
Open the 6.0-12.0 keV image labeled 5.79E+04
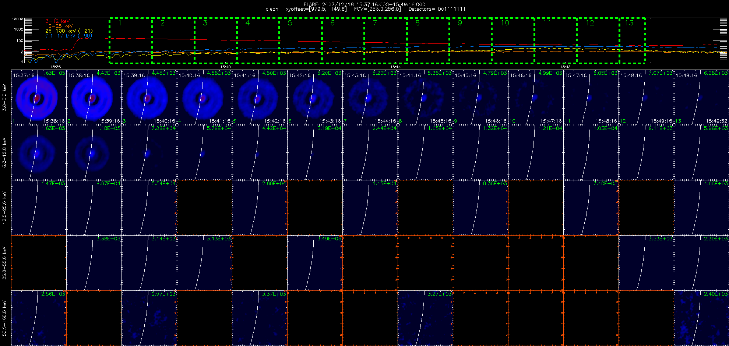point(205,152)
